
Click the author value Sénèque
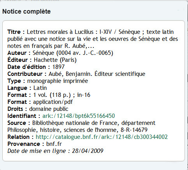[x=43, y=53]
